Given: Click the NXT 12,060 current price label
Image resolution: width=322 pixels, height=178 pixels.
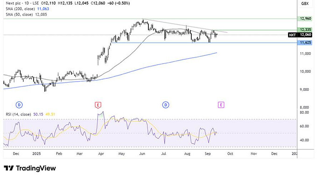Looking at the screenshot, I should [x=300, y=35].
